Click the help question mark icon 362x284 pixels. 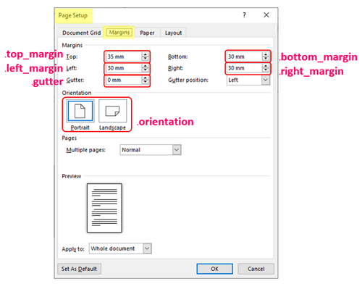244,15
